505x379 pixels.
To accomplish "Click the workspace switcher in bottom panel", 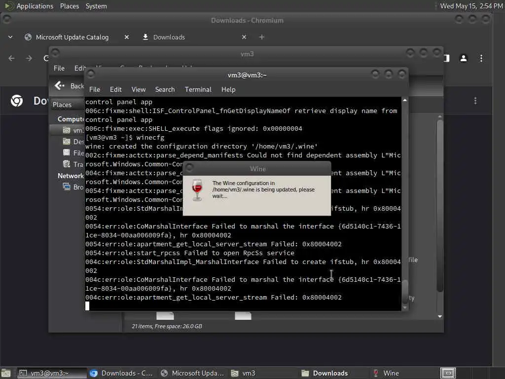I will click(448, 373).
